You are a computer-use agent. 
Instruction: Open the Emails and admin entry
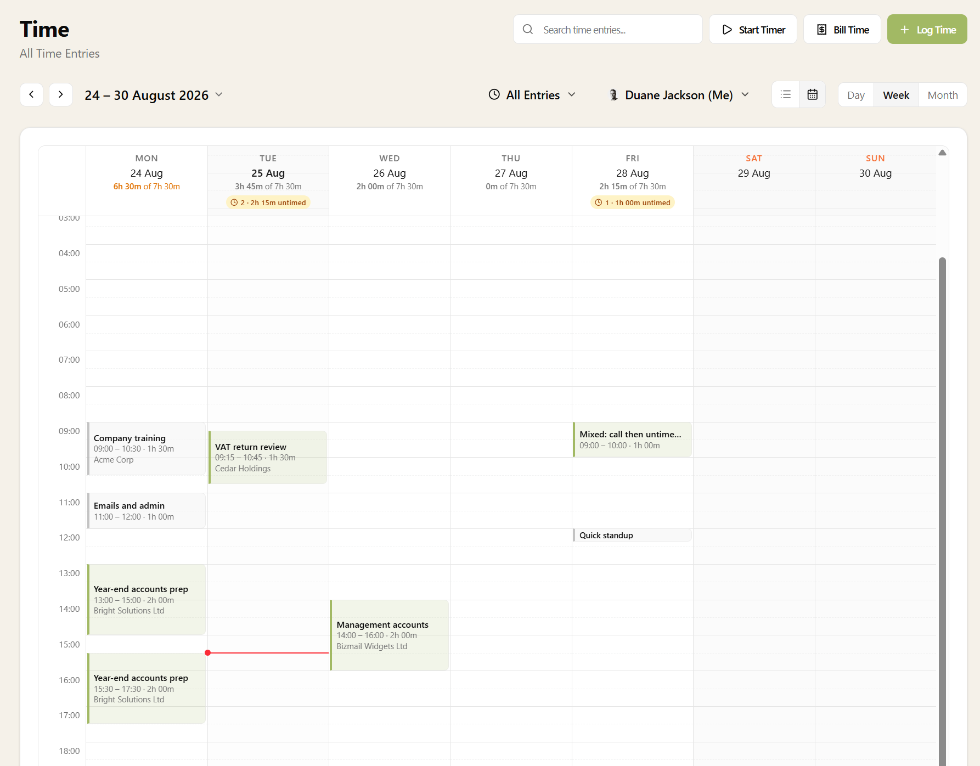(x=147, y=511)
